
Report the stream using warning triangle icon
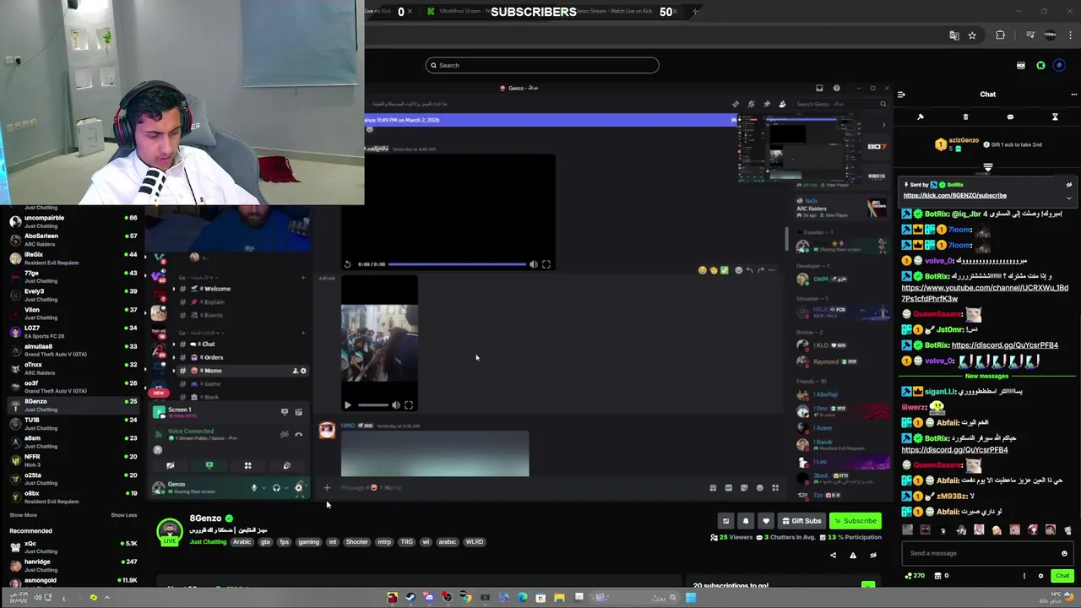pos(853,555)
